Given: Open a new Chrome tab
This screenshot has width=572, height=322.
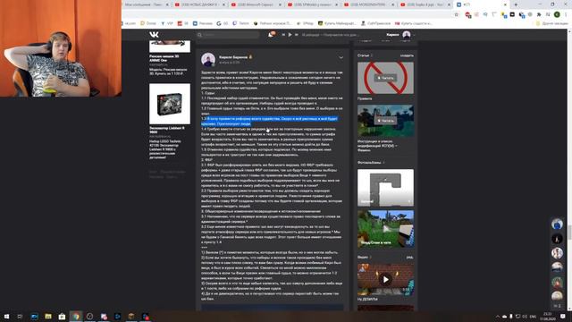Looking at the screenshot, I should pos(516,4).
